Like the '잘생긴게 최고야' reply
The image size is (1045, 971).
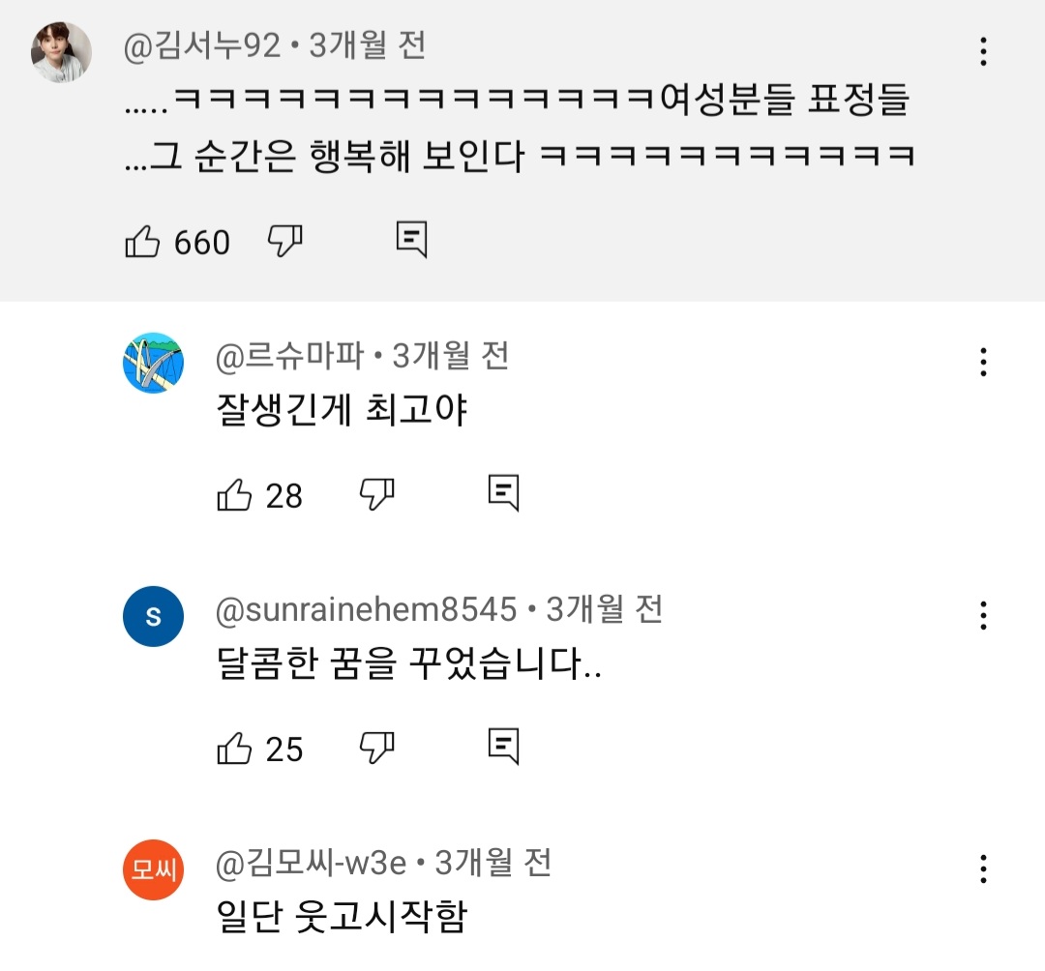234,495
